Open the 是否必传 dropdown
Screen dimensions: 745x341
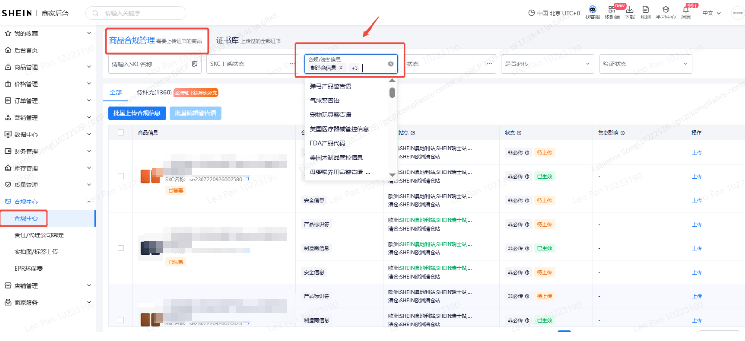coord(547,64)
